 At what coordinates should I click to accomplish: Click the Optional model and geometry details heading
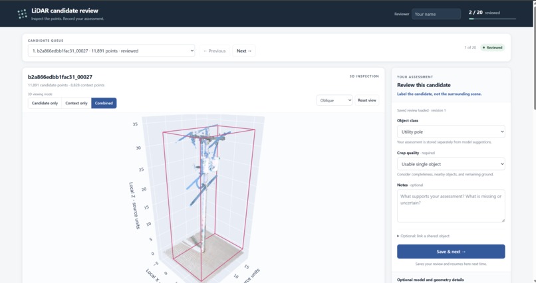tap(430, 280)
